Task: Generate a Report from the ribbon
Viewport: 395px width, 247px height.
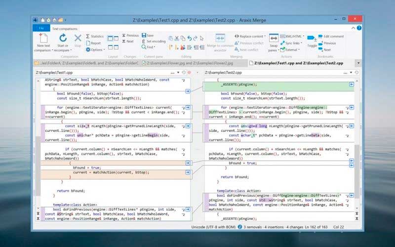Action: [x=93, y=43]
